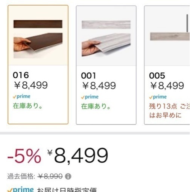Click the gray striped plank swatch image
The height and width of the screenshot is (192, 190).
pyautogui.click(x=106, y=24)
